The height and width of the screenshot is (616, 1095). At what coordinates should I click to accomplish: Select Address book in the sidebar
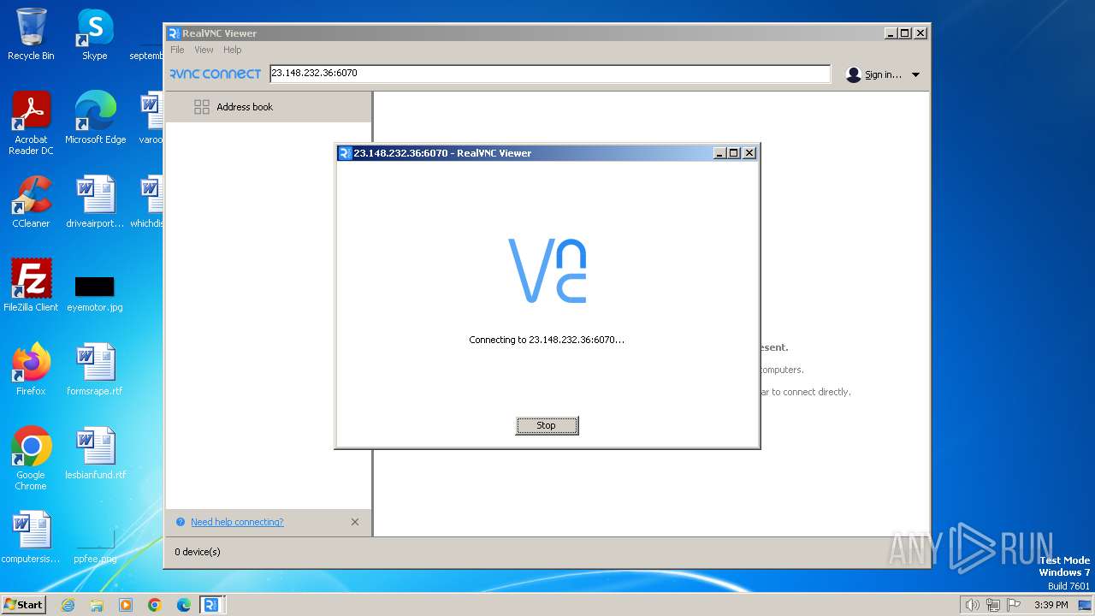click(269, 107)
